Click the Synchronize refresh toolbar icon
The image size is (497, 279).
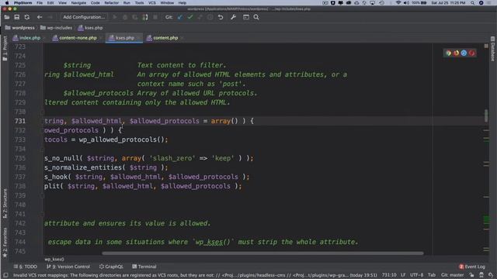[x=27, y=17]
